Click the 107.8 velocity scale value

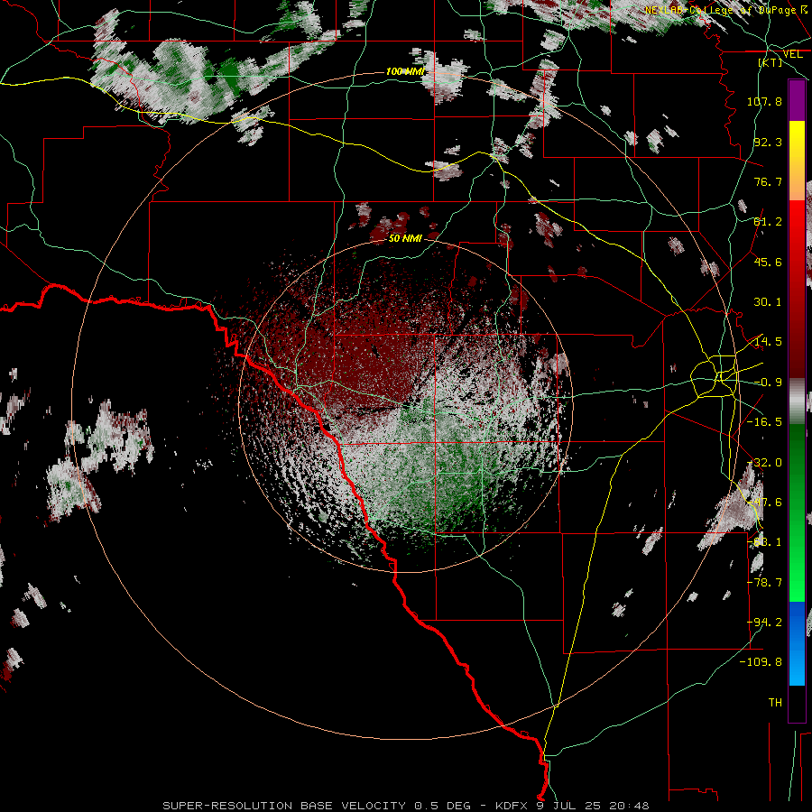[764, 101]
